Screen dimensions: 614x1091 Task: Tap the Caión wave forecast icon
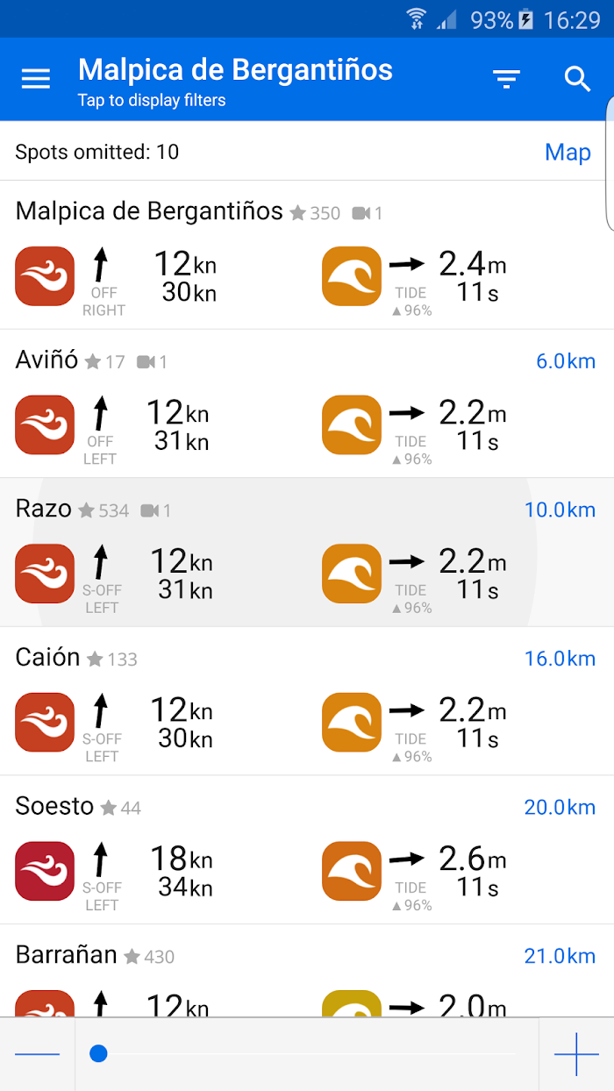pos(352,722)
